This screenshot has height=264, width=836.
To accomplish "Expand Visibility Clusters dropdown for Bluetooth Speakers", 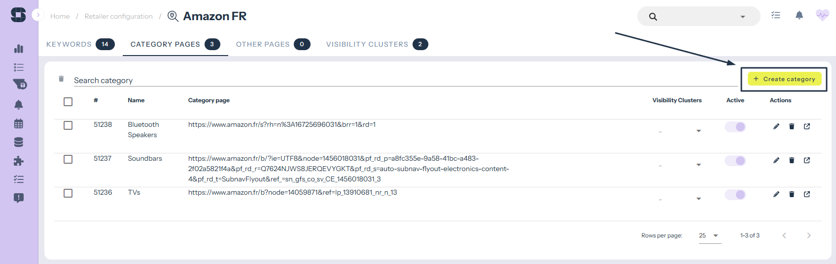I will (698, 131).
